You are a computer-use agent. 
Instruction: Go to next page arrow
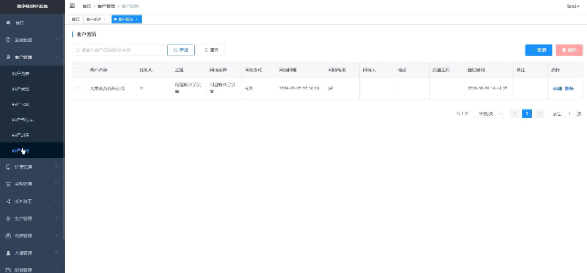539,114
